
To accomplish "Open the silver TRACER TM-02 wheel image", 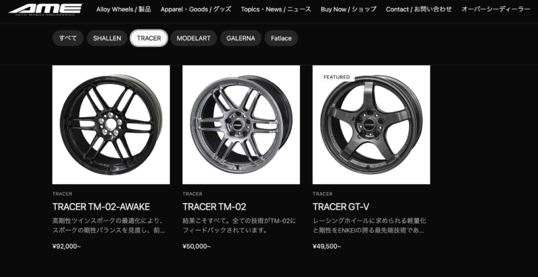I will (241, 125).
